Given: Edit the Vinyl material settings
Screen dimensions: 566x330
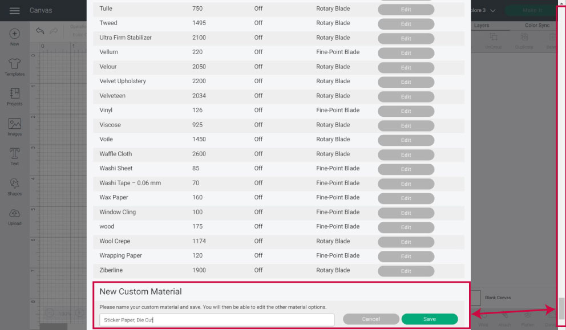Looking at the screenshot, I should coord(406,111).
